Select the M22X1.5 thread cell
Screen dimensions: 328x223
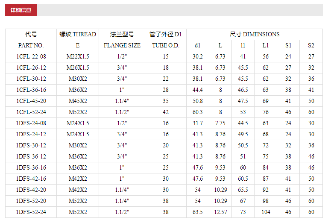78,56
